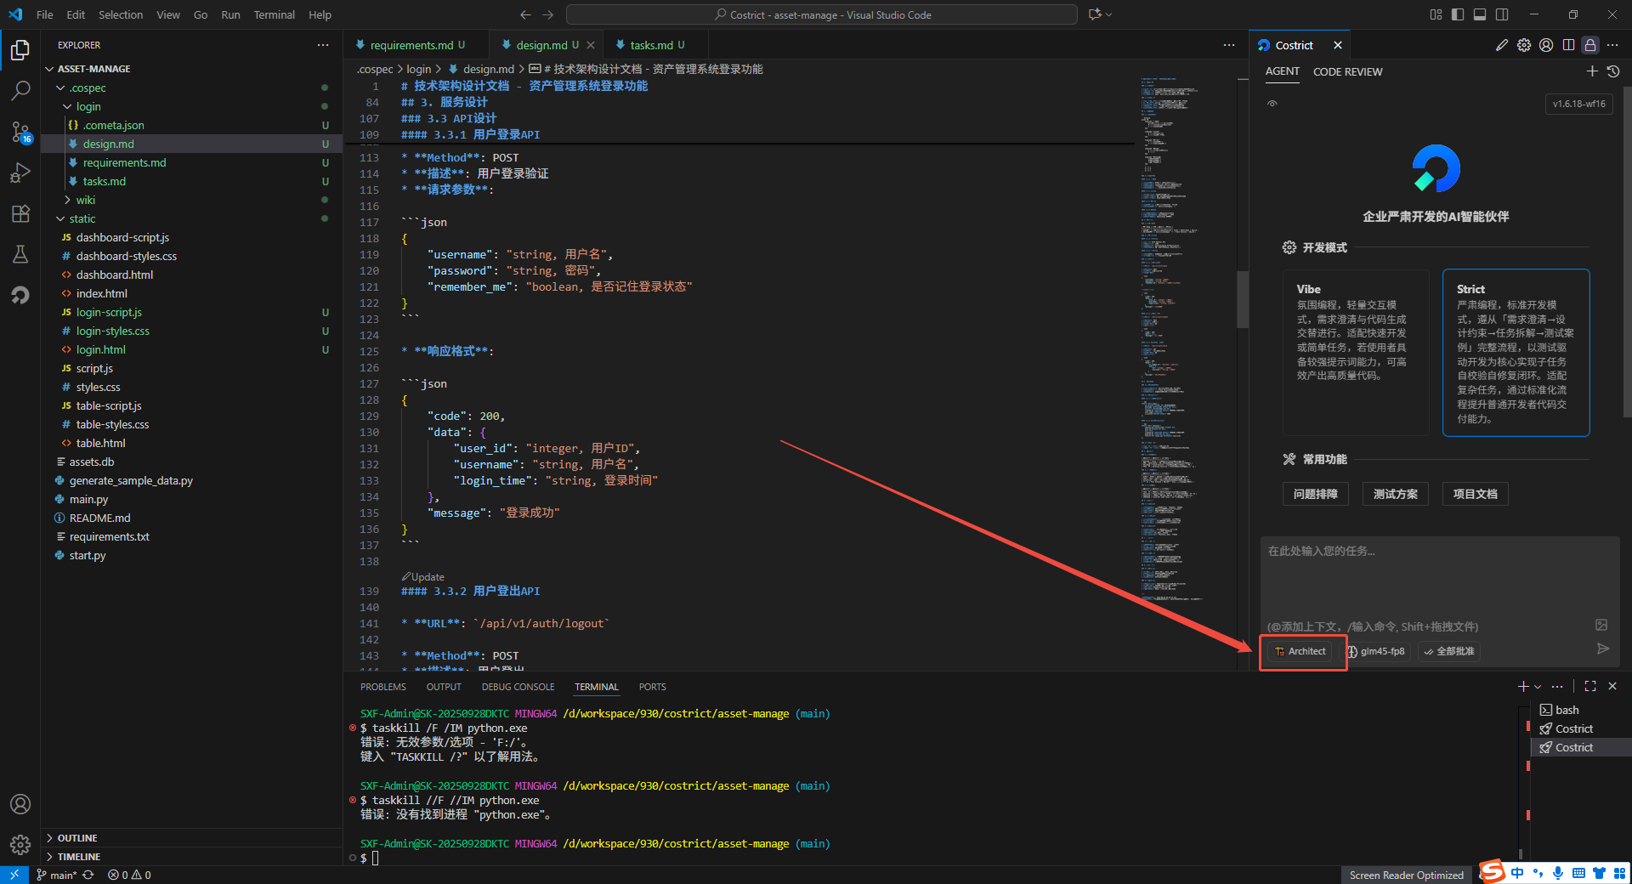Select the Strict development mode card
This screenshot has height=884, width=1632.
click(x=1516, y=352)
